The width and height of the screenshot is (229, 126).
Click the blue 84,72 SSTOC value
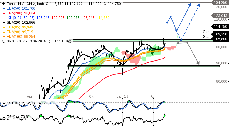pos(52,103)
